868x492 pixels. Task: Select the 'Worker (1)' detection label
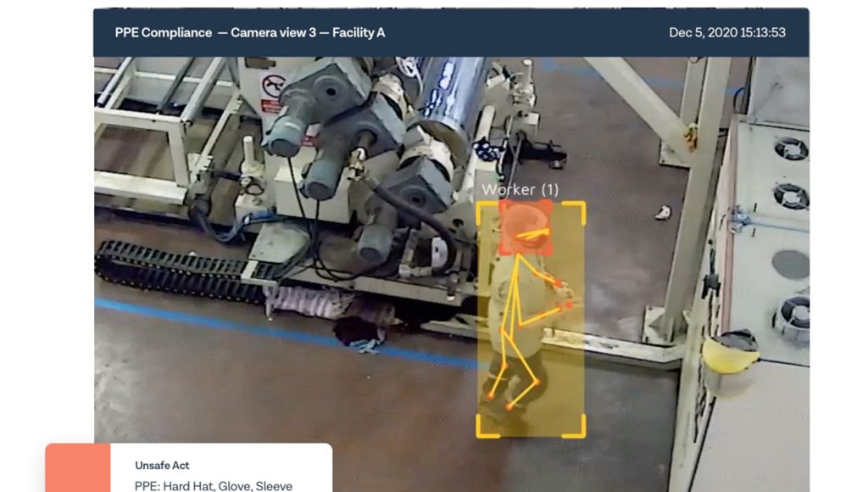point(520,189)
